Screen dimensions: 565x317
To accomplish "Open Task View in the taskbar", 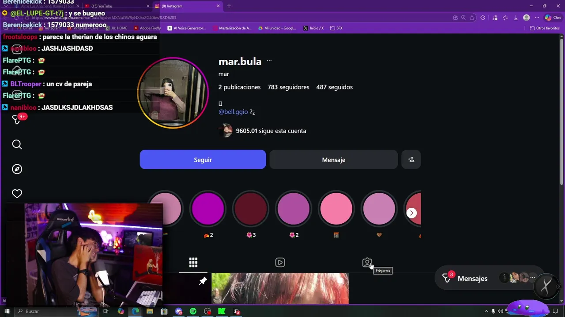I will point(106,311).
